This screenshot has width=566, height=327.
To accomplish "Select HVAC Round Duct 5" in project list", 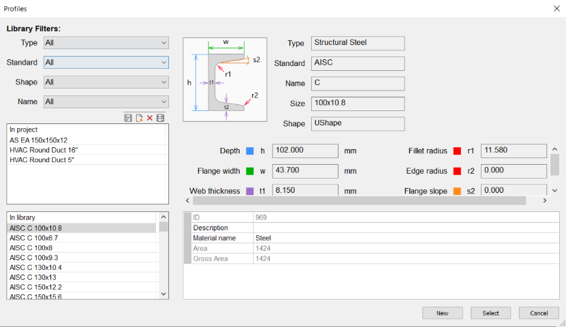I will coord(87,159).
